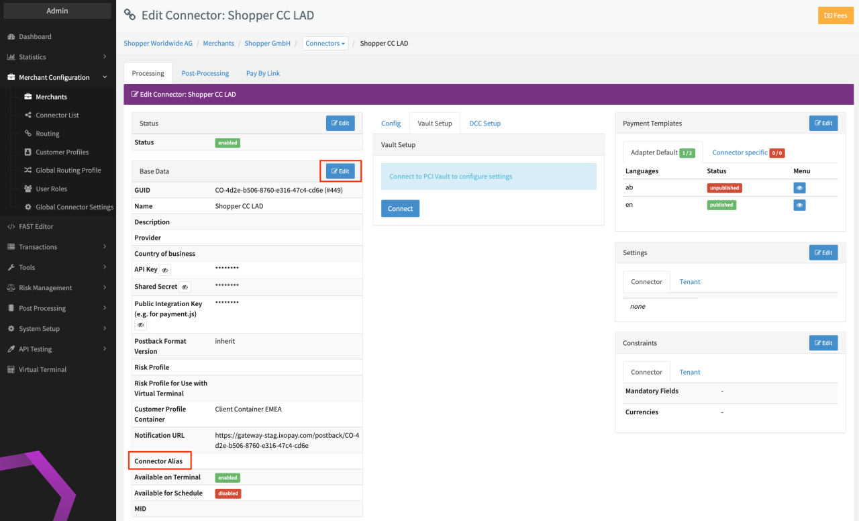The height and width of the screenshot is (521, 859).
Task: Open the DCC Setup tab
Action: [x=485, y=124]
